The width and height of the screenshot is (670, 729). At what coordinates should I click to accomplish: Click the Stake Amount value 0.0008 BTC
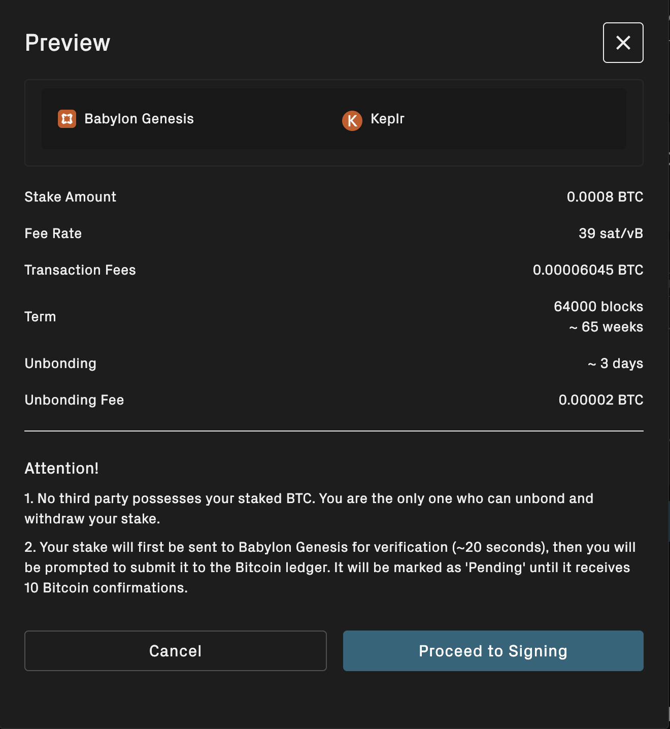click(x=605, y=197)
